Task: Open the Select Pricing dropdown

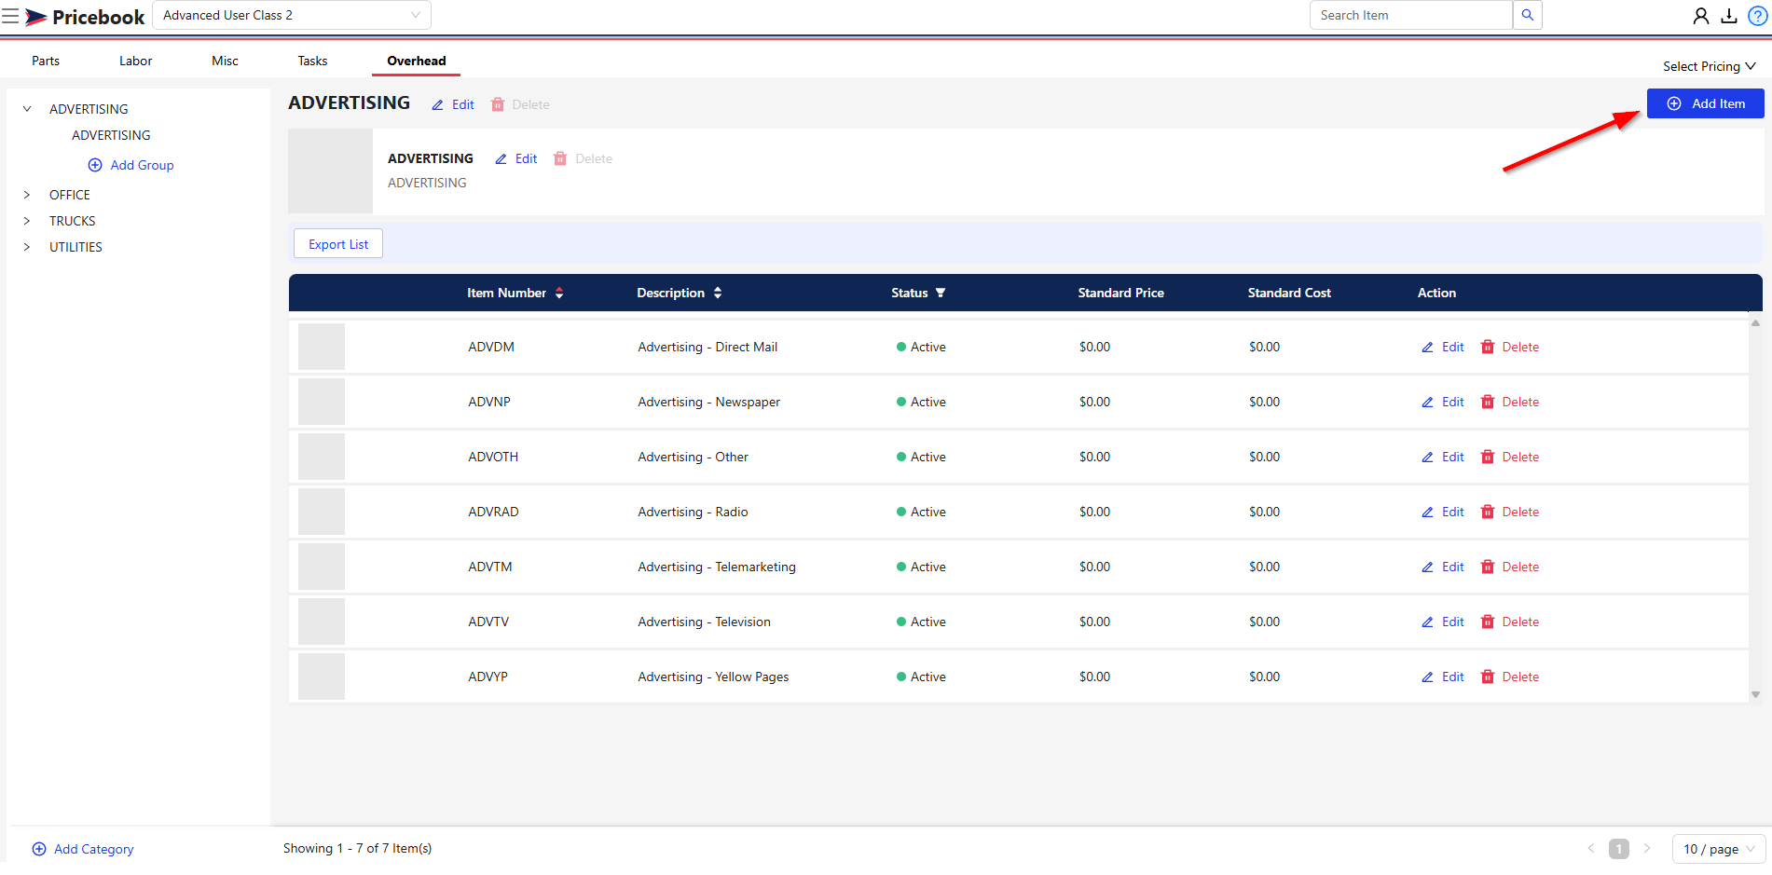Action: click(1710, 66)
